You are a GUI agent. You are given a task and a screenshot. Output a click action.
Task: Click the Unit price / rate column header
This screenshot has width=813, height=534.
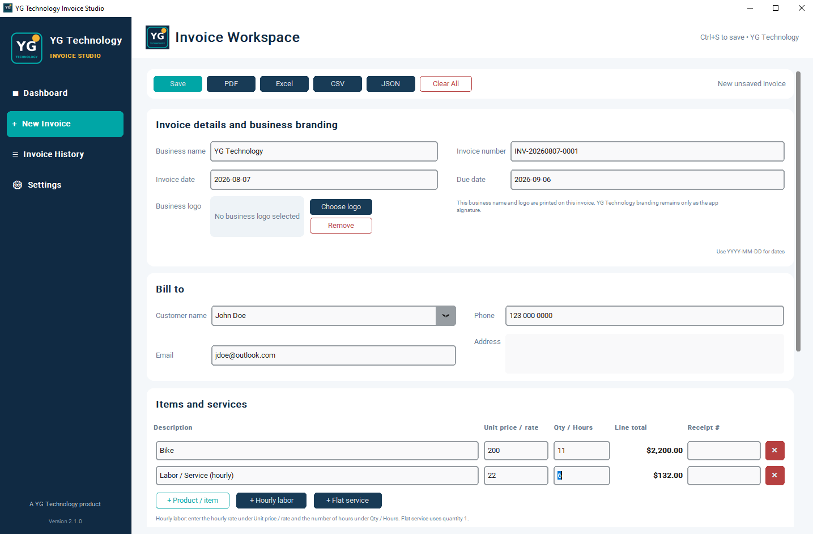511,428
